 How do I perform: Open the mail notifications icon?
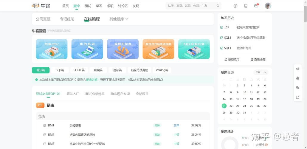click(256, 6)
